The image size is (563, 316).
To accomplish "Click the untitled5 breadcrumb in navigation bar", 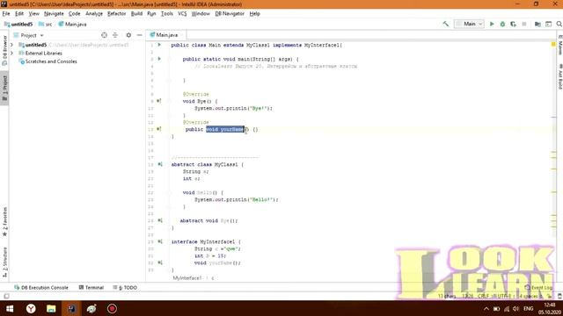I will pos(18,24).
